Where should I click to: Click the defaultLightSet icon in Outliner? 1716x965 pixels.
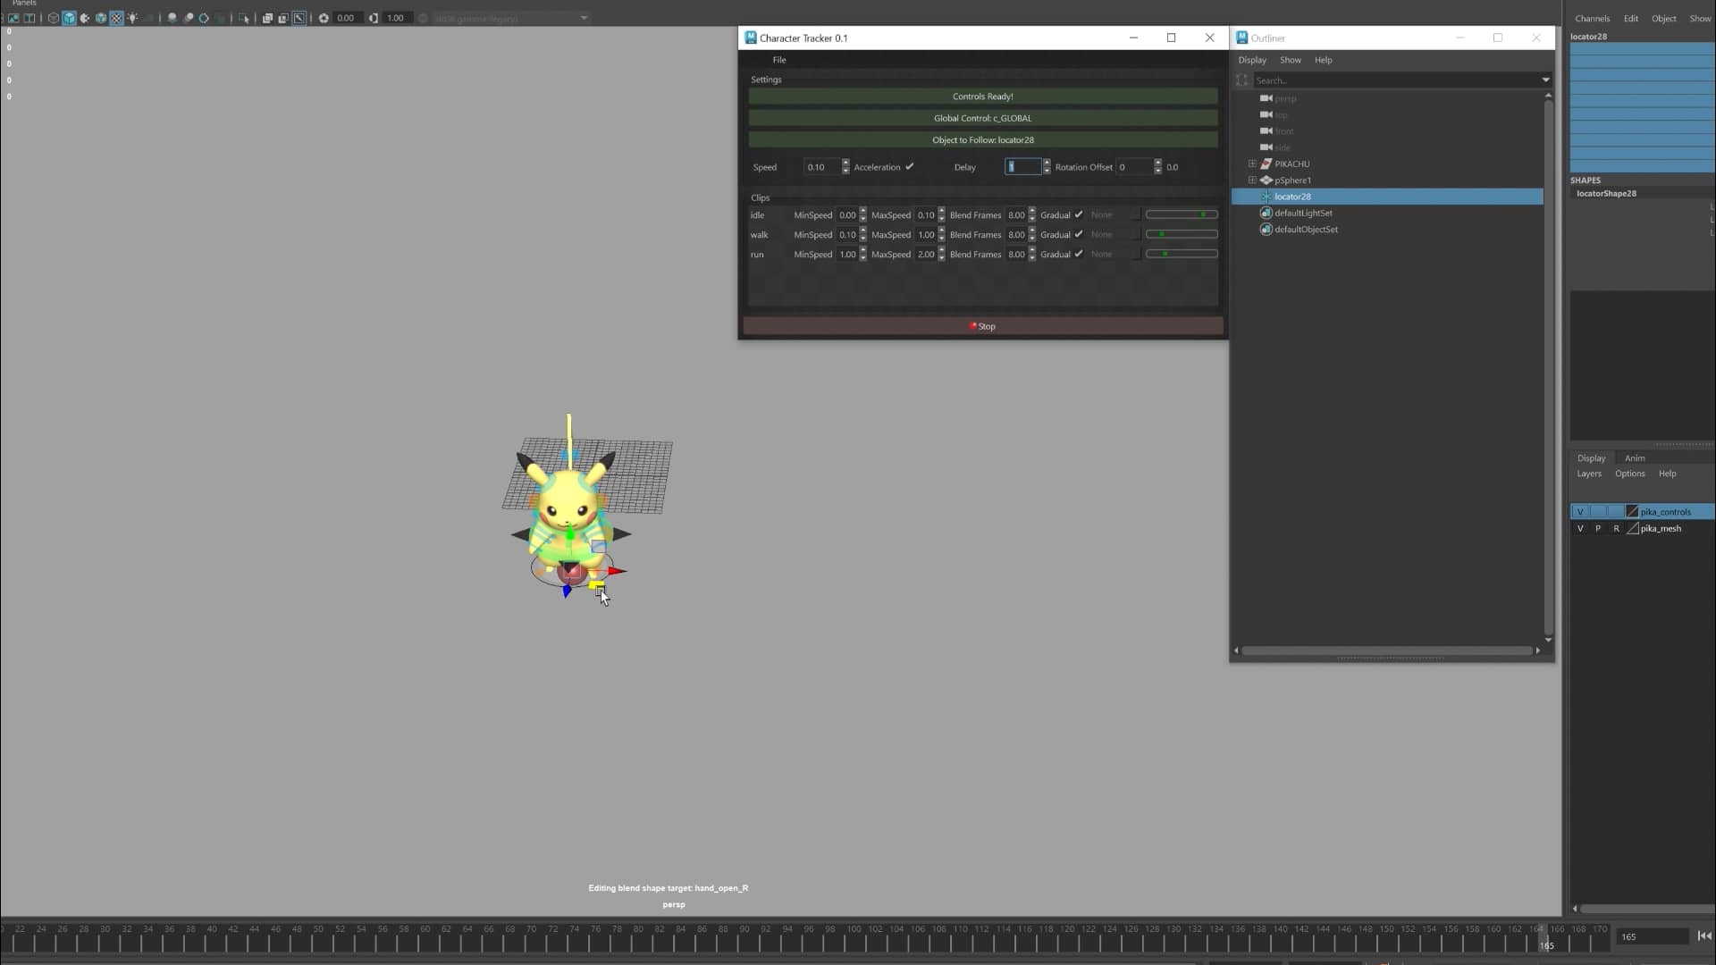1266,214
